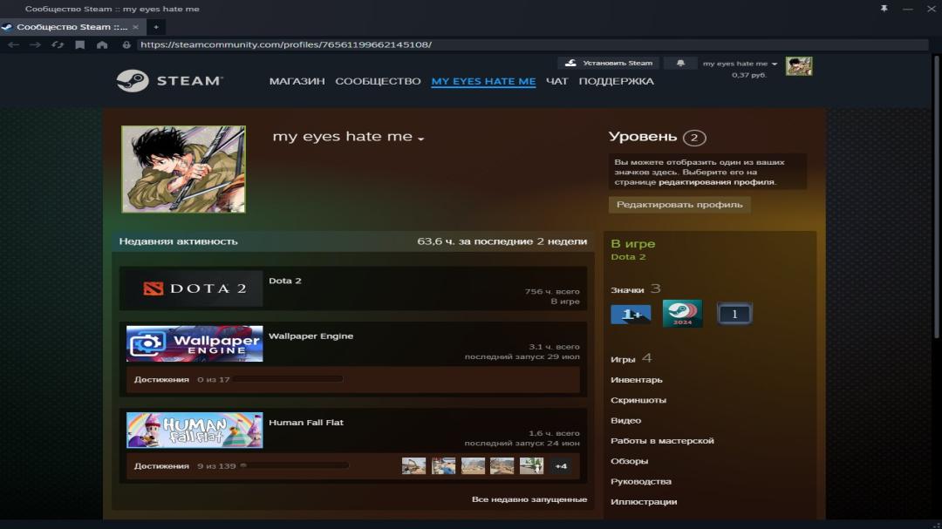Show the +4 more achievements

(x=561, y=466)
